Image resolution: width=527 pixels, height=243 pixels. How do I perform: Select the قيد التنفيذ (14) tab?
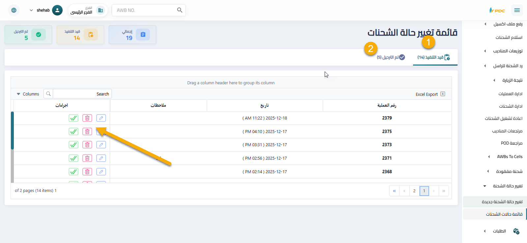(434, 57)
